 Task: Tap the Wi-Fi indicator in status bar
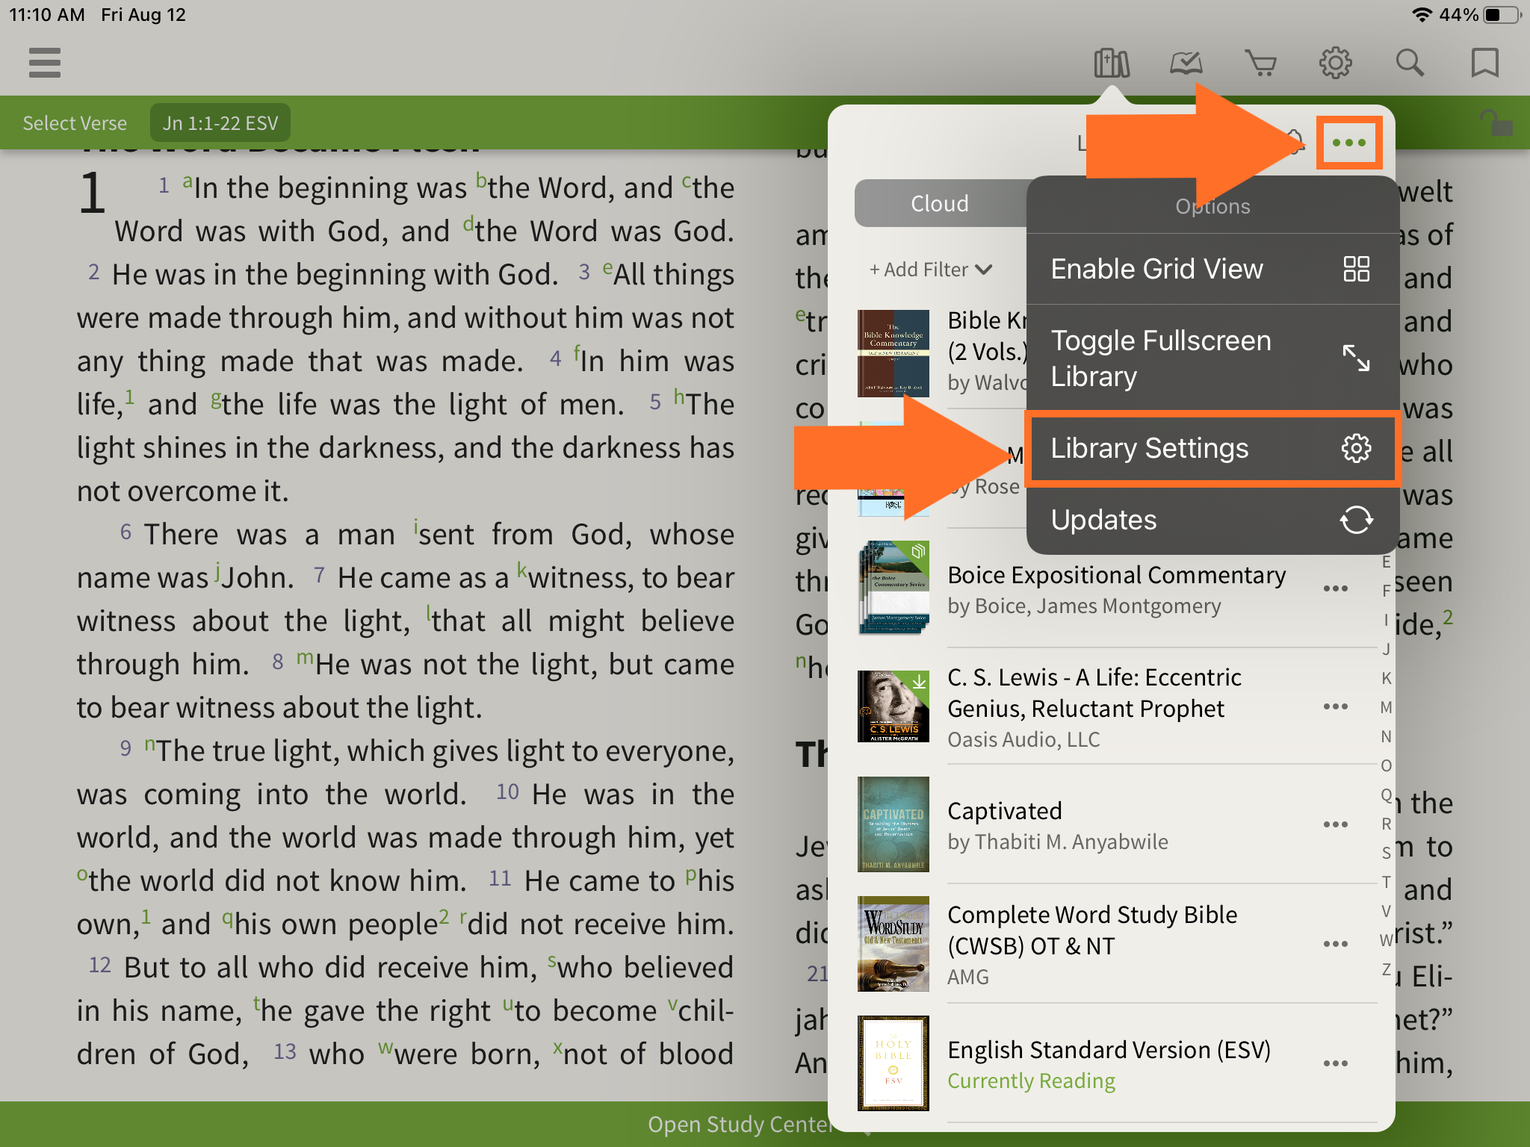[x=1422, y=15]
